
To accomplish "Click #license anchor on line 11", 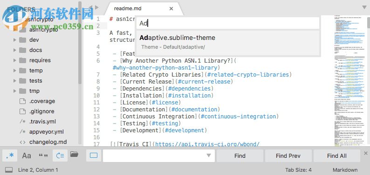I will (x=165, y=103).
